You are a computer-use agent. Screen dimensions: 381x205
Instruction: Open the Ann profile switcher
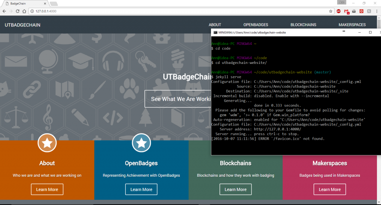click(x=341, y=3)
